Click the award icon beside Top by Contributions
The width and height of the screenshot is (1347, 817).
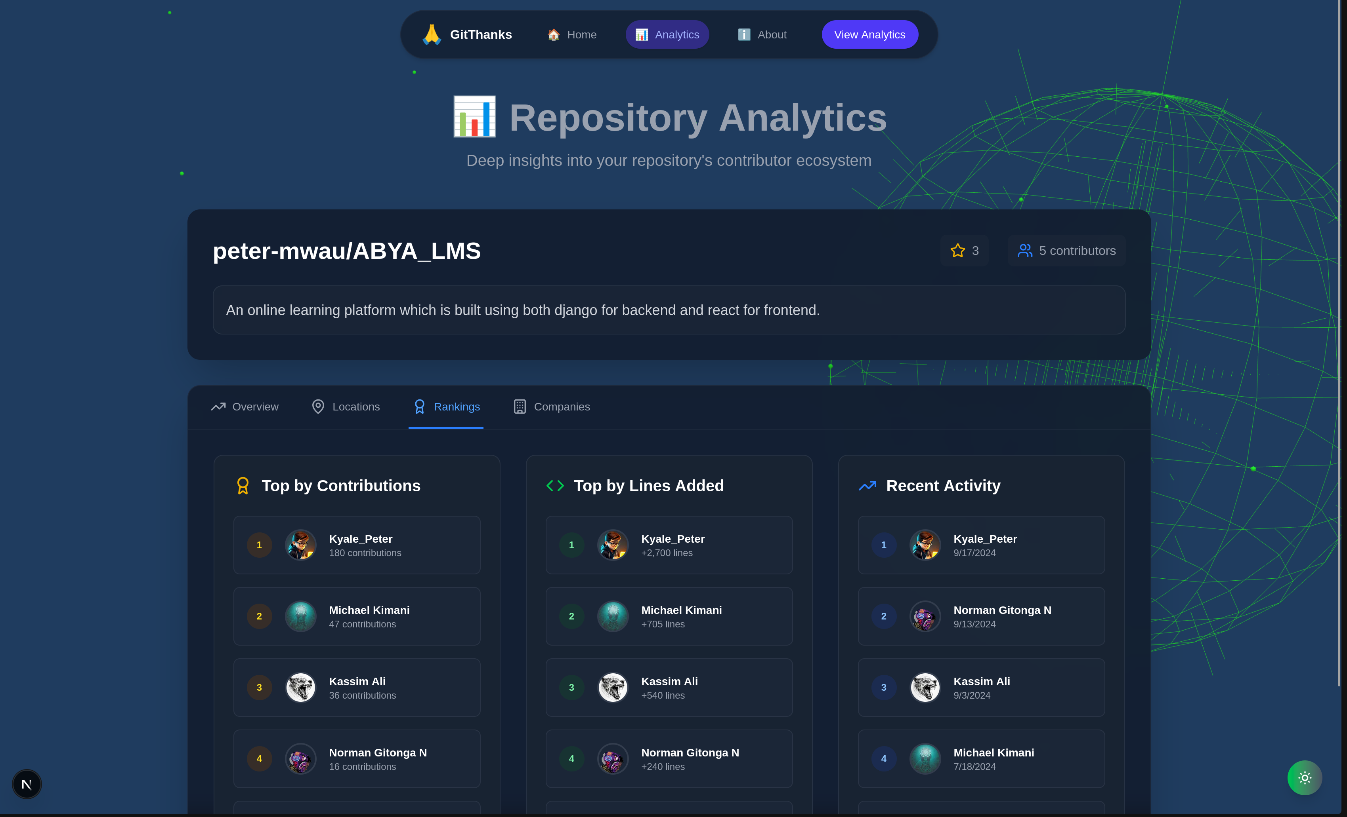point(243,486)
